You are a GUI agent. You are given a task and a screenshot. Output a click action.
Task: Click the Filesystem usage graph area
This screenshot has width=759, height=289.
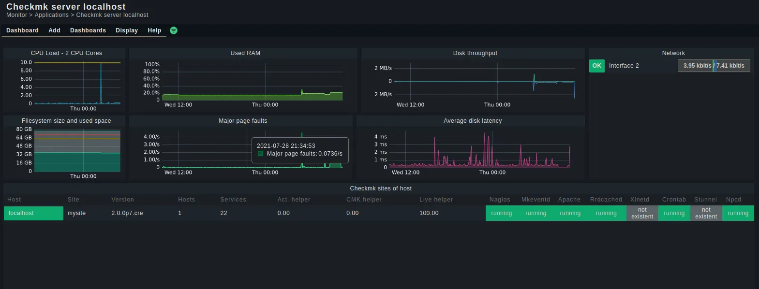[77, 151]
